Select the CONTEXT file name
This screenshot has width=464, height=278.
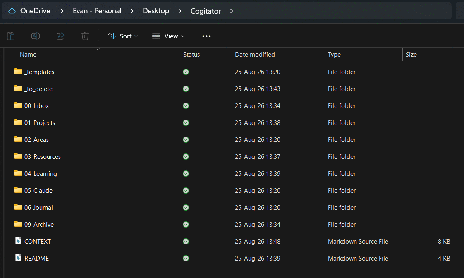tap(38, 242)
